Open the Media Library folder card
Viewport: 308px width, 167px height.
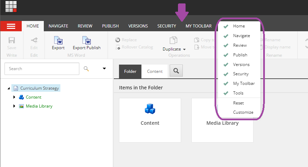pos(222,120)
